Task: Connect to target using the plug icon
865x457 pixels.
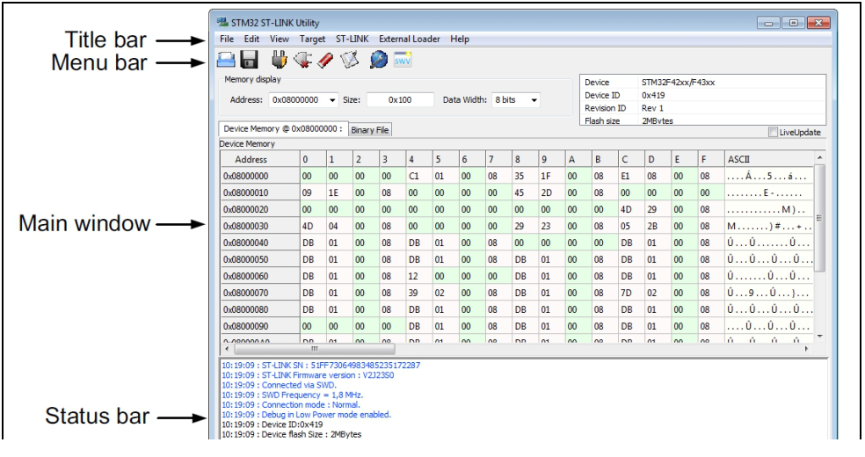Action: pyautogui.click(x=280, y=59)
